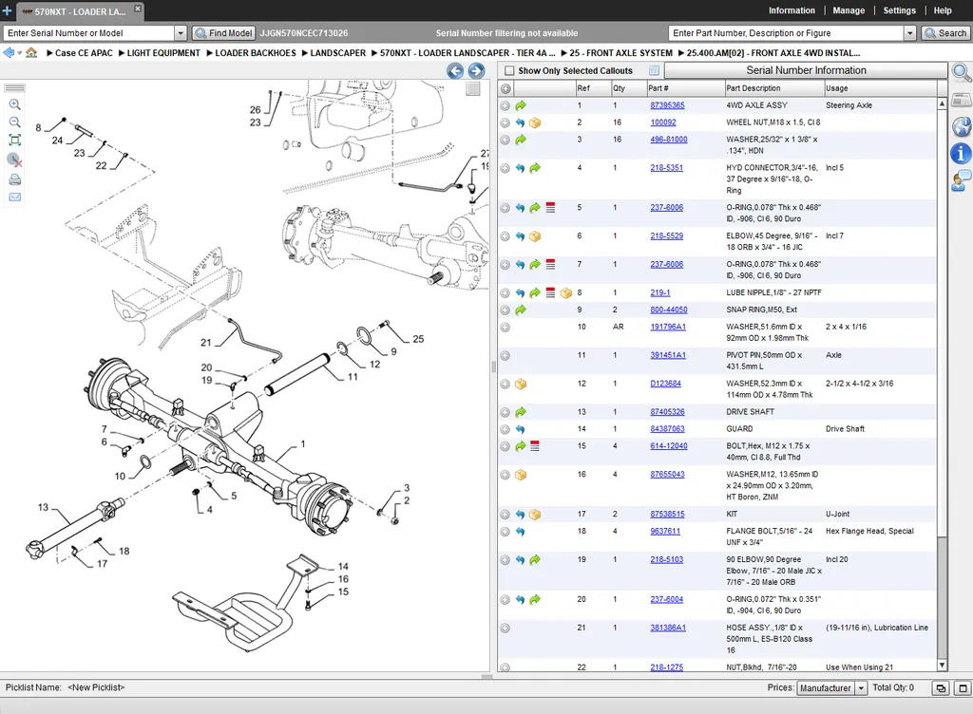
Task: Click the Enter Serial Number or Model field
Action: pyautogui.click(x=88, y=33)
